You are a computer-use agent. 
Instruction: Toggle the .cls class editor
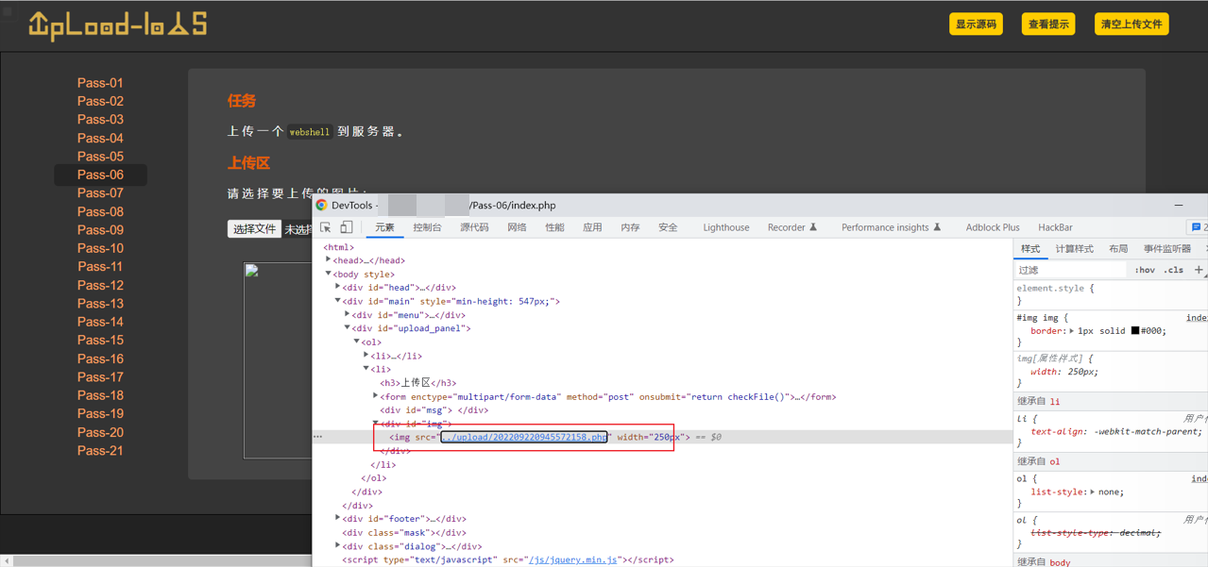click(x=1173, y=270)
